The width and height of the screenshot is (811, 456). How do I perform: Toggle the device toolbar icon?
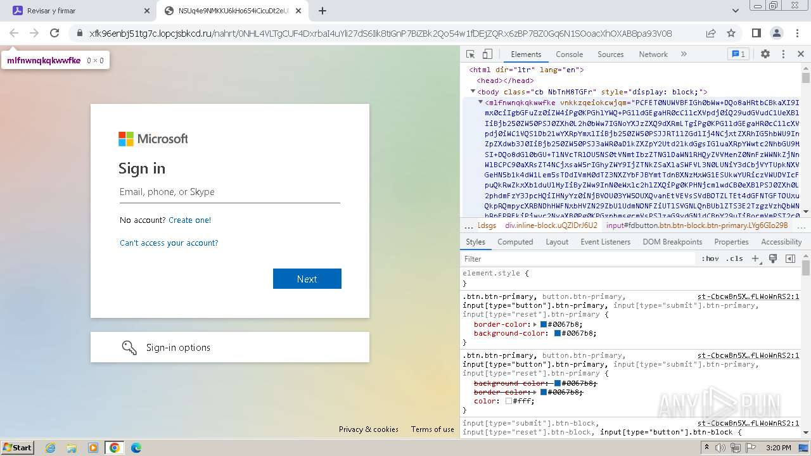(487, 54)
